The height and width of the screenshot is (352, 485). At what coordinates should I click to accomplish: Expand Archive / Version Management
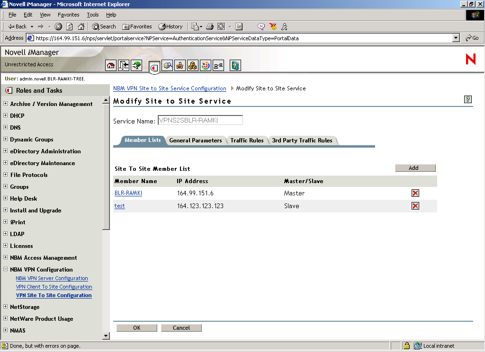tap(5, 104)
